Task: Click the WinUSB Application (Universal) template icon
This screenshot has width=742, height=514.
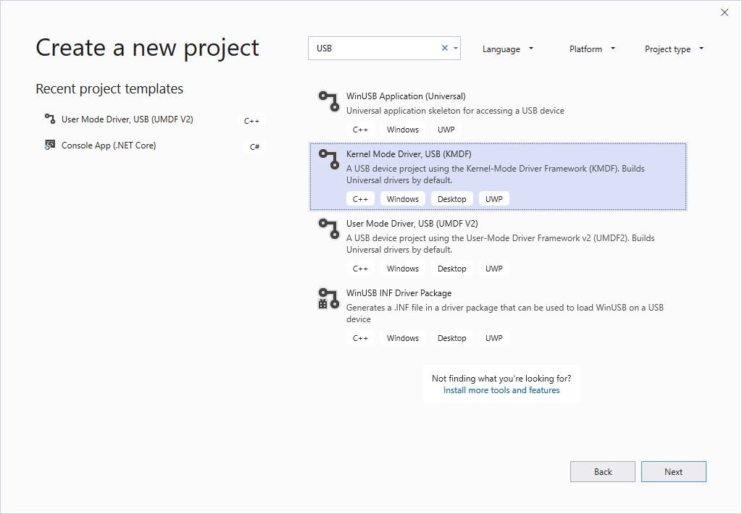Action: tap(328, 101)
